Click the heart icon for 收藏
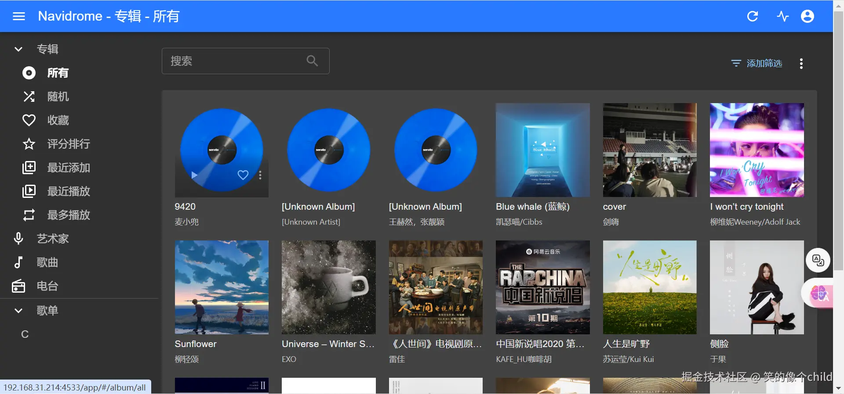This screenshot has width=844, height=394. pyautogui.click(x=29, y=120)
